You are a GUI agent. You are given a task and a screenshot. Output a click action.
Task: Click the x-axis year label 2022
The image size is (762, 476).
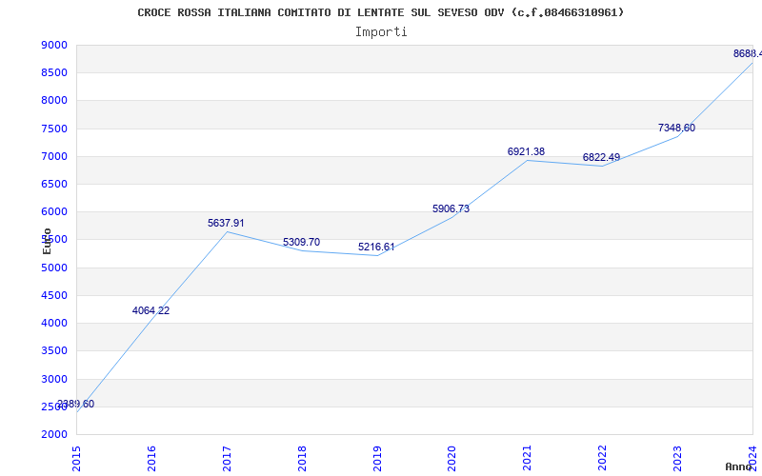coord(603,459)
